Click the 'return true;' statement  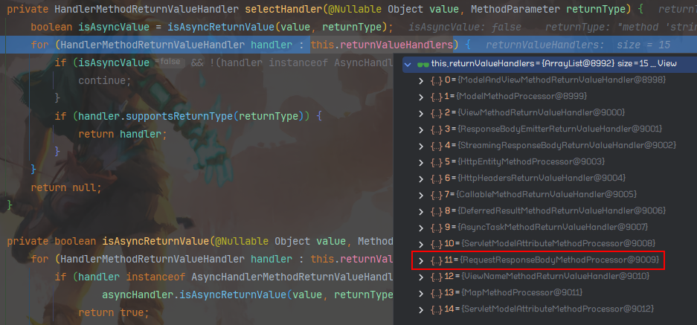114,312
